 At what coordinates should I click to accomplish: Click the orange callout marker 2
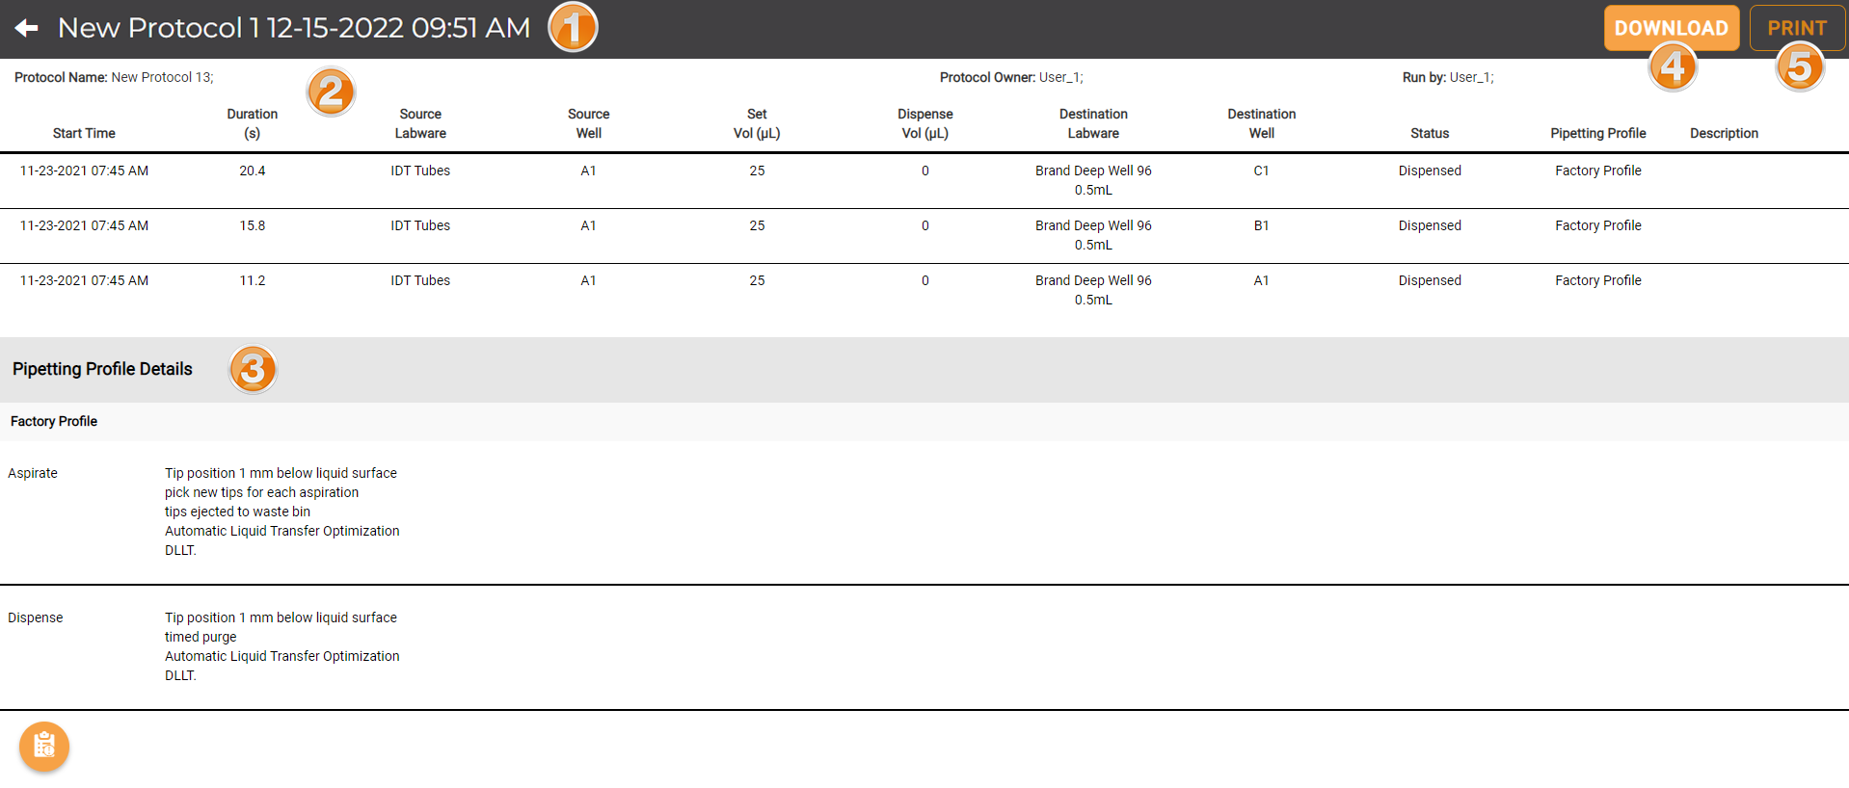pyautogui.click(x=331, y=92)
